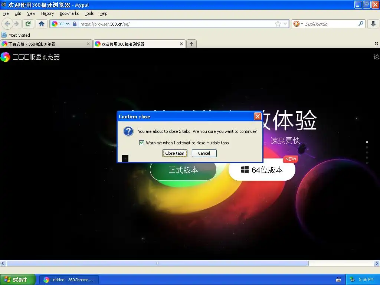Click Cancel in the Confirm close dialog
The width and height of the screenshot is (380, 285).
pyautogui.click(x=204, y=153)
